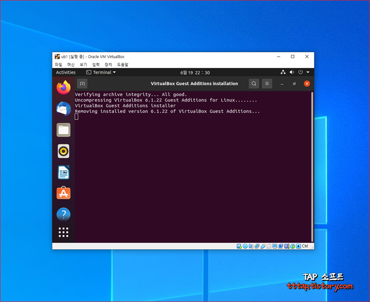Click the network adapters status icon
The height and width of the screenshot is (302, 370).
pyautogui.click(x=257, y=246)
